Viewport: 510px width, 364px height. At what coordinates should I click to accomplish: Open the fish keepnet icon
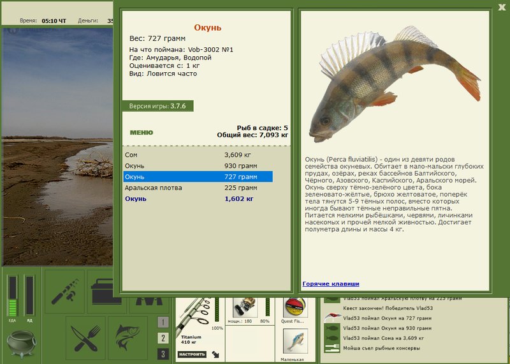128,338
